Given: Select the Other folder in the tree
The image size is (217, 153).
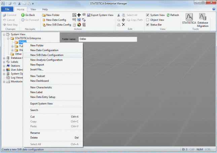Looking at the screenshot, I should 16,54.
